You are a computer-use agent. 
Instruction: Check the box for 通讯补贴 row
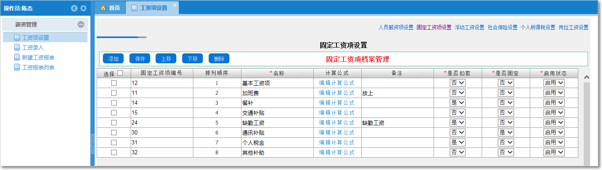(114, 133)
